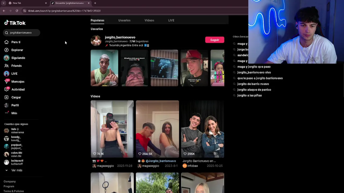
Task: Open the Friends icon
Action: pos(6,66)
